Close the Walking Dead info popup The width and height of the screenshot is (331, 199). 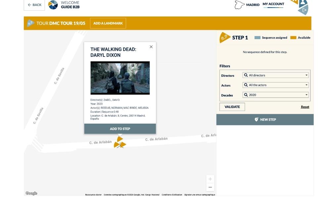click(x=151, y=47)
